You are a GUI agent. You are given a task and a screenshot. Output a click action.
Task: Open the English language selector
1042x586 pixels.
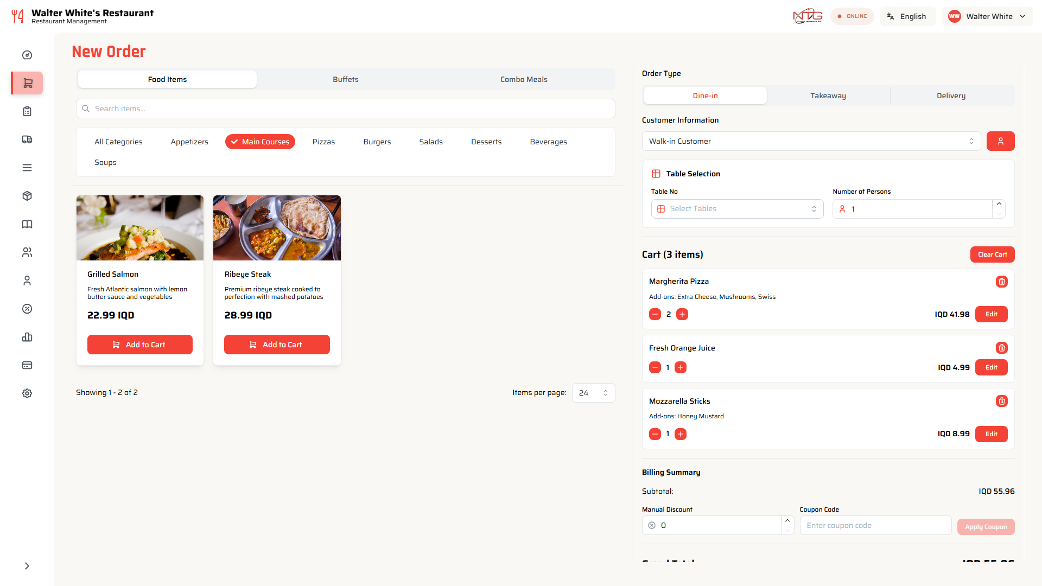pos(907,16)
